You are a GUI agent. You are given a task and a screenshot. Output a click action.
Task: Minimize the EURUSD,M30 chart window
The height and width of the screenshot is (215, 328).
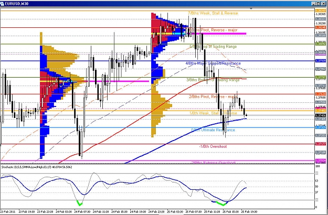314,4
